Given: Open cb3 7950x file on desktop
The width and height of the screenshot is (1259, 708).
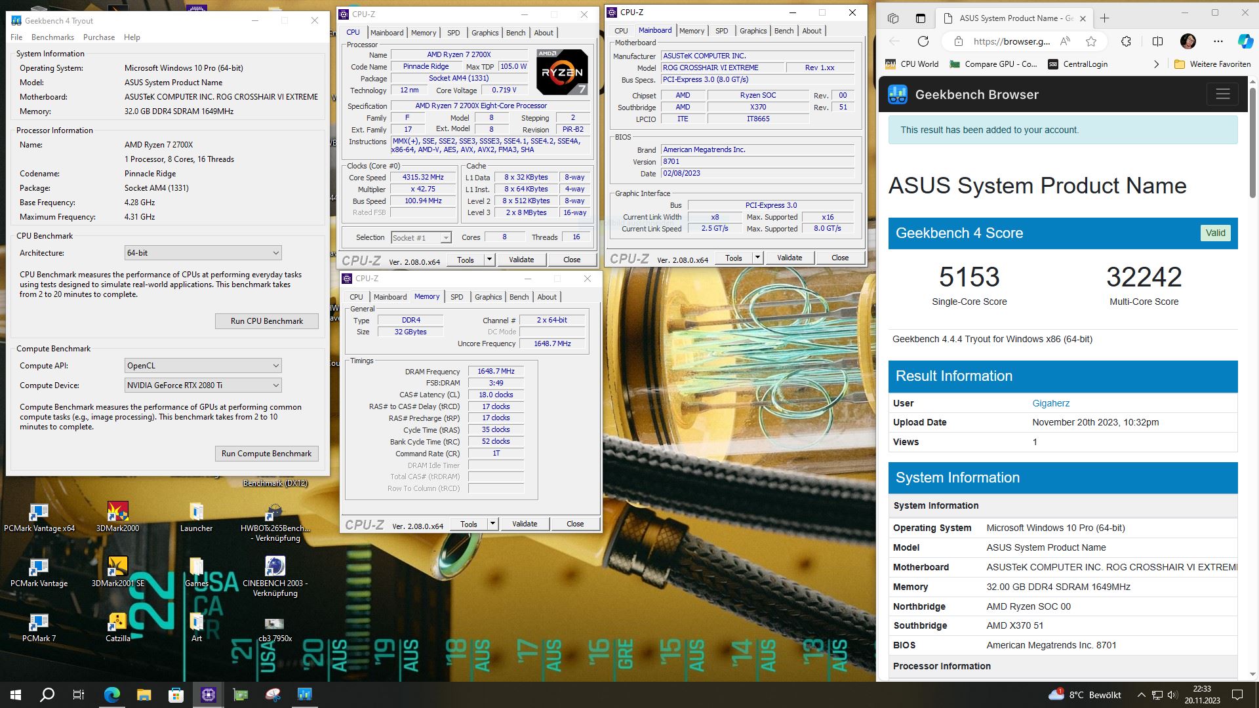Looking at the screenshot, I should point(275,629).
